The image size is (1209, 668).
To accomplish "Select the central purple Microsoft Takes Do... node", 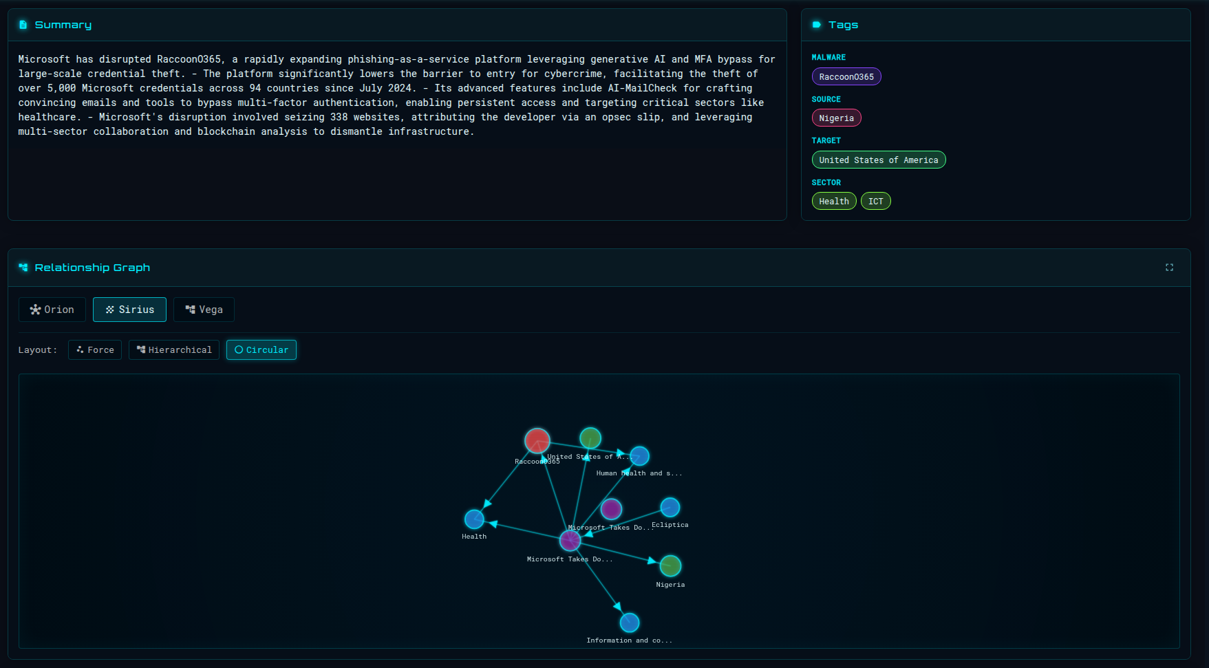I will [570, 541].
